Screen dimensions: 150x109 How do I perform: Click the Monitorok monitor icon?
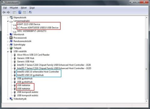click(11, 34)
